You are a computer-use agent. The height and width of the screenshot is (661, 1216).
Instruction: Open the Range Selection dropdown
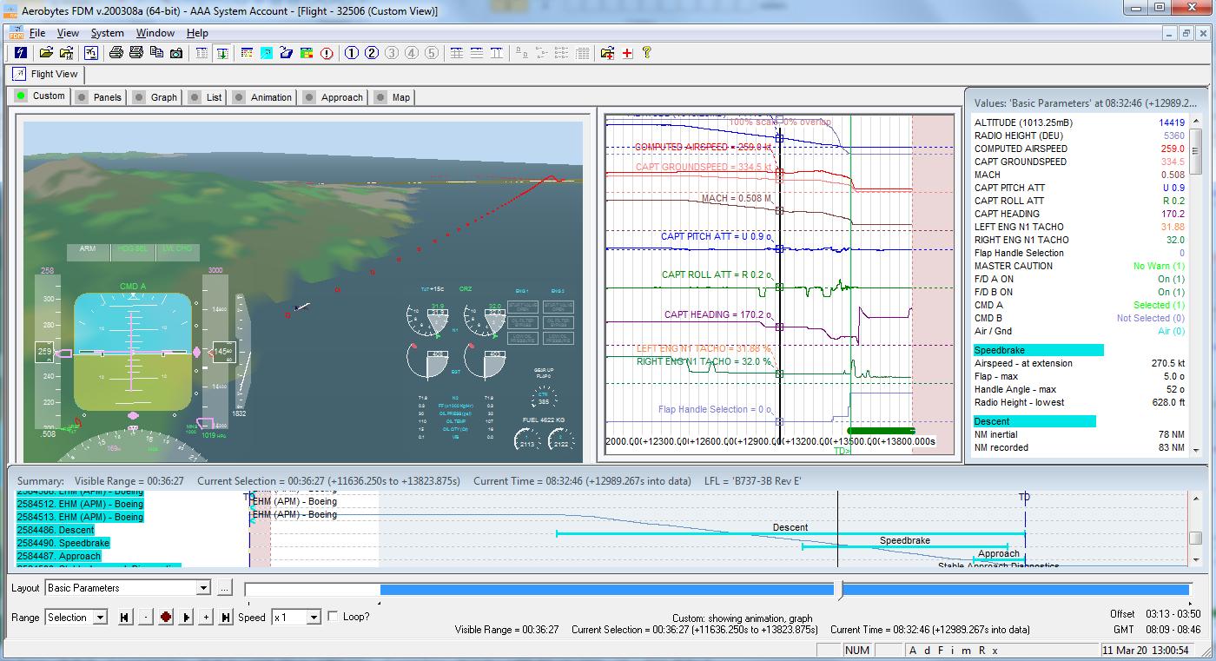click(x=100, y=618)
